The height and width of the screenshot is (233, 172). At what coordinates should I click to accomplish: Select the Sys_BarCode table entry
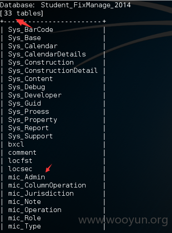click(30, 30)
